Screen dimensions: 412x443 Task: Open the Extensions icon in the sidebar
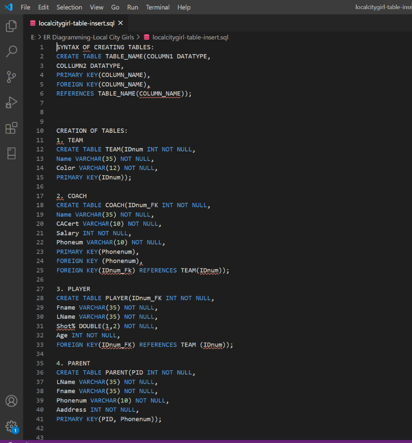[x=11, y=128]
